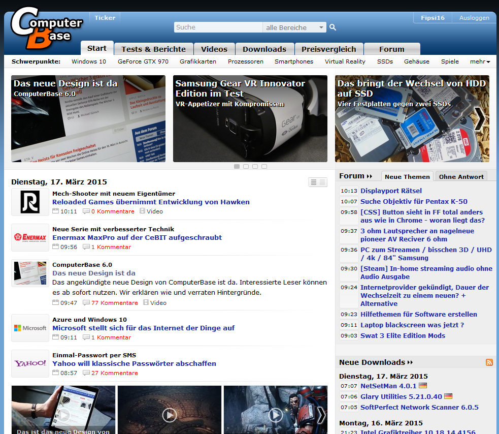Open the Grafikkarten topic link
Viewport: 499px width, 434px height.
[197, 61]
